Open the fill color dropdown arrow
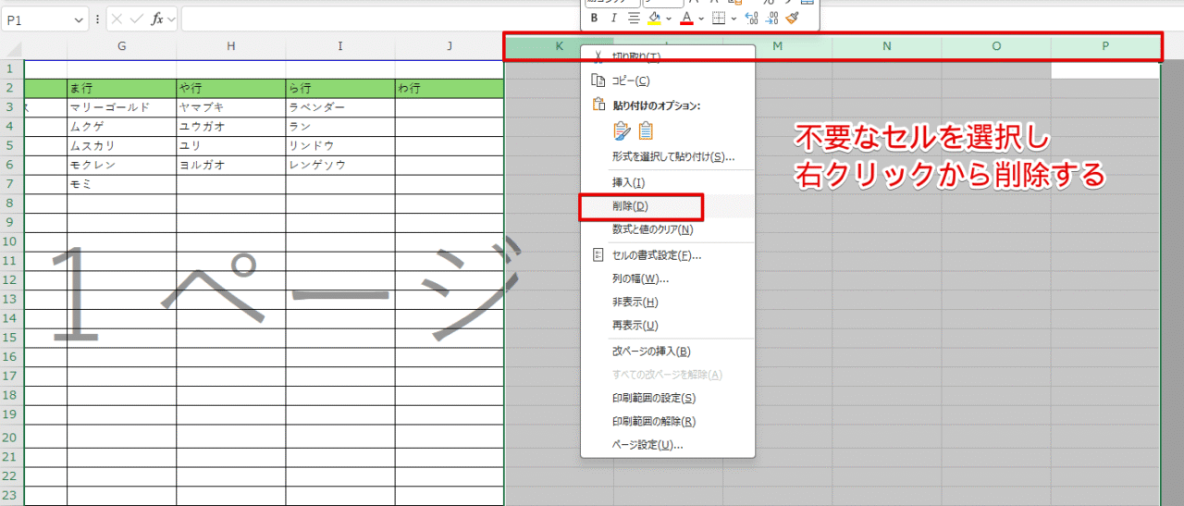Screen dimensions: 1184x506 coord(669,18)
